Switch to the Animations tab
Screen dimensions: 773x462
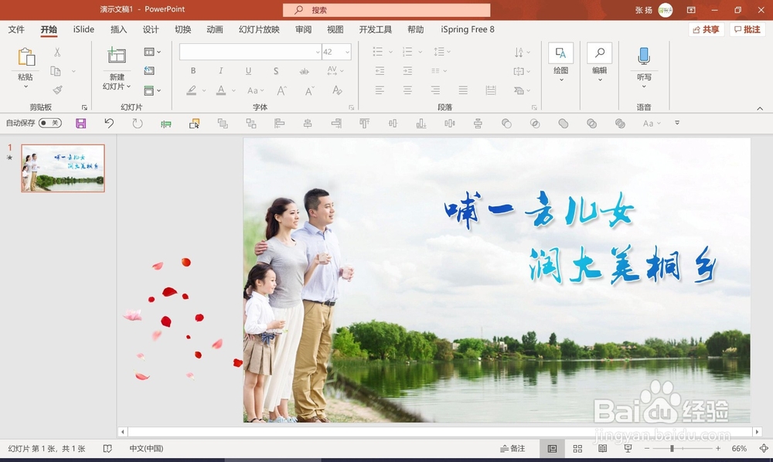pyautogui.click(x=215, y=29)
